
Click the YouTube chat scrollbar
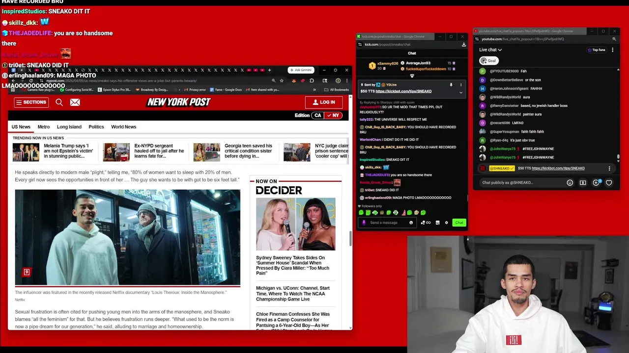pos(618,157)
